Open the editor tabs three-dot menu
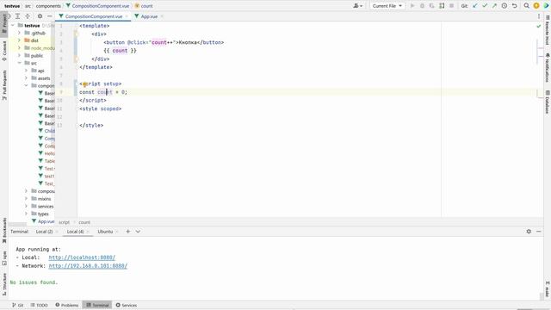Image resolution: width=551 pixels, height=310 pixels. point(539,16)
